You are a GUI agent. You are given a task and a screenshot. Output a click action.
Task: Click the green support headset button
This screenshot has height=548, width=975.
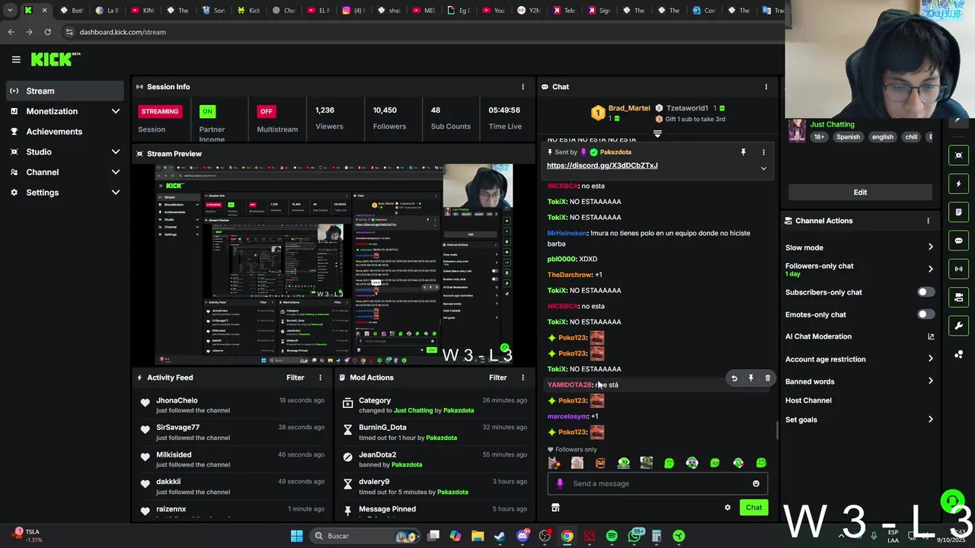click(951, 501)
